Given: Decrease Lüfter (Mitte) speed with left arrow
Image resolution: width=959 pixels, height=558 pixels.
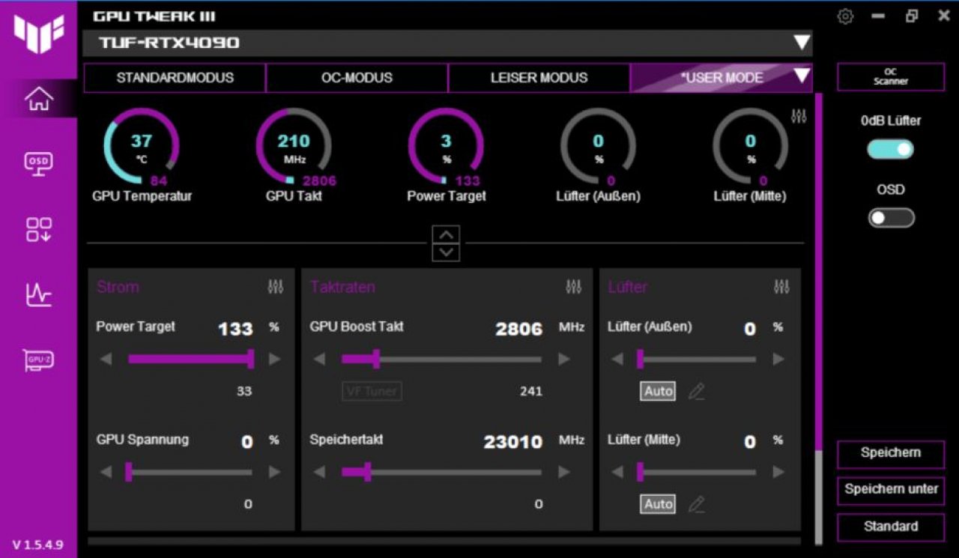Looking at the screenshot, I should point(617,472).
